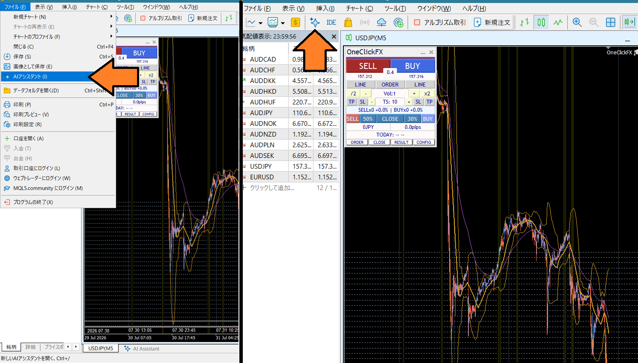
Task: Choose ウェブトレーダーにログイン from the File menu
Action: coord(58,178)
